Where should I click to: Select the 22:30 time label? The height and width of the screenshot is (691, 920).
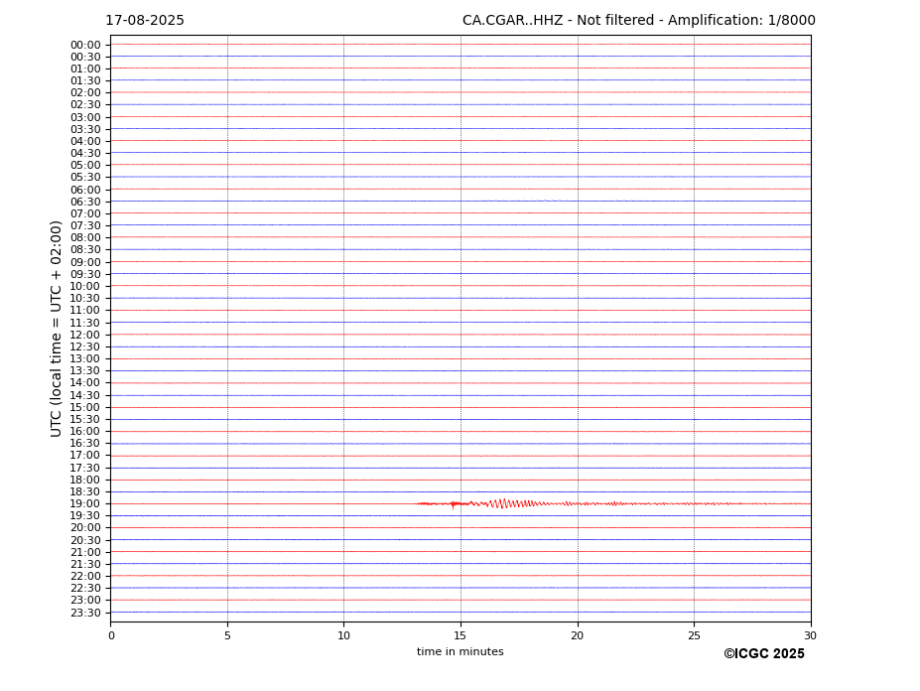tap(85, 589)
